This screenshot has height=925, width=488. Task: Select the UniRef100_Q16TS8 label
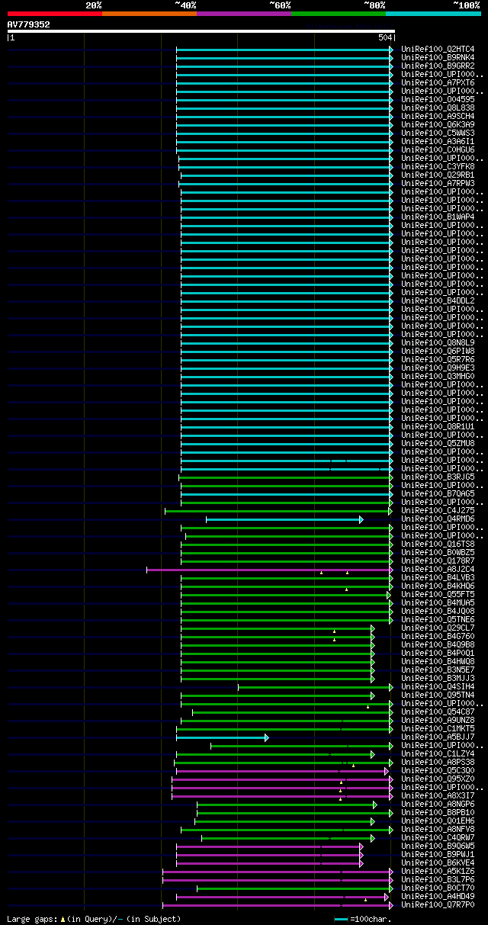pos(438,544)
